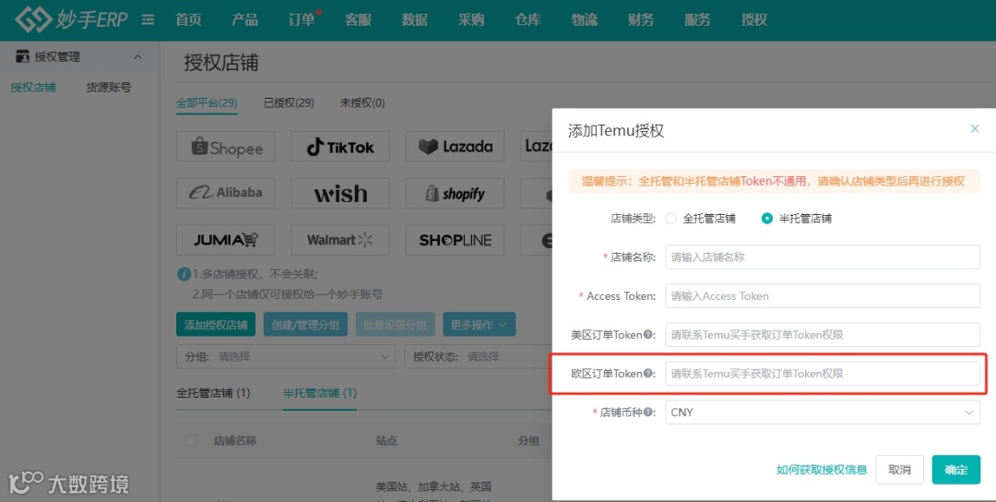
Task: Switch to 已授权(29) tab
Action: tap(289, 103)
